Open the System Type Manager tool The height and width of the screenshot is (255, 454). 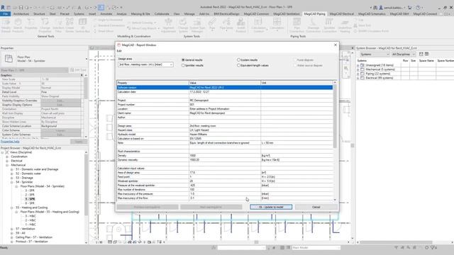197,25
